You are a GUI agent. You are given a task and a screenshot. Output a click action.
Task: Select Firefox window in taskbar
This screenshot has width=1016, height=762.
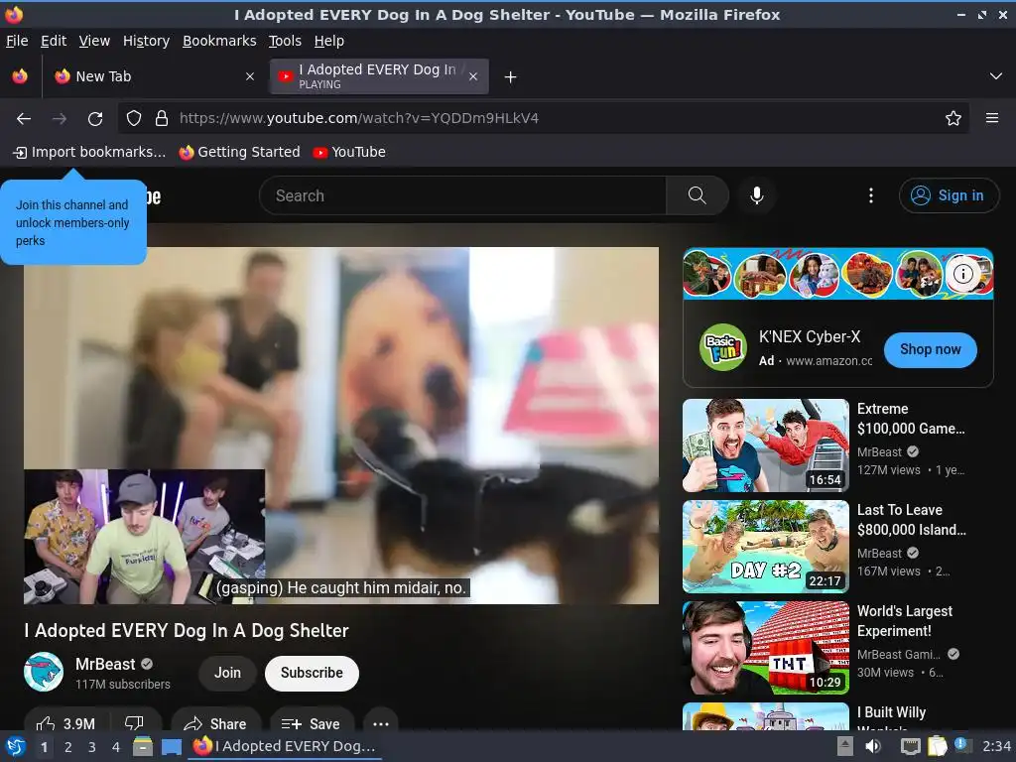tap(285, 746)
